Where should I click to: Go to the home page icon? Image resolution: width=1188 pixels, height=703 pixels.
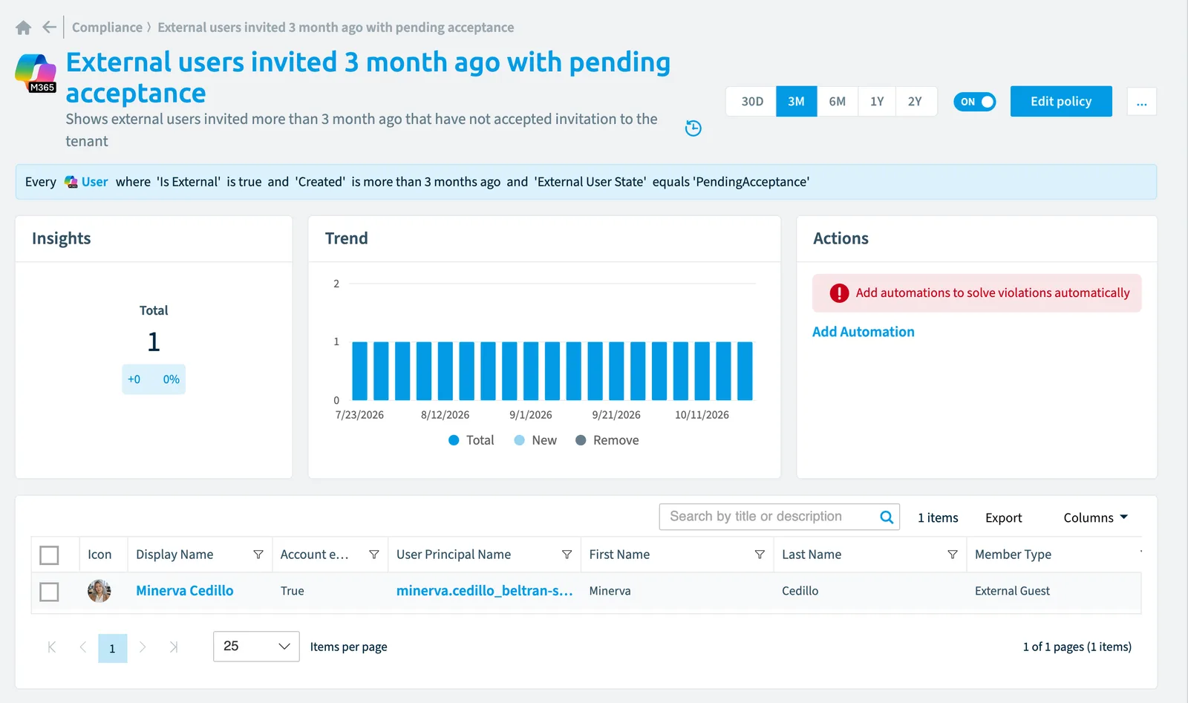(23, 27)
